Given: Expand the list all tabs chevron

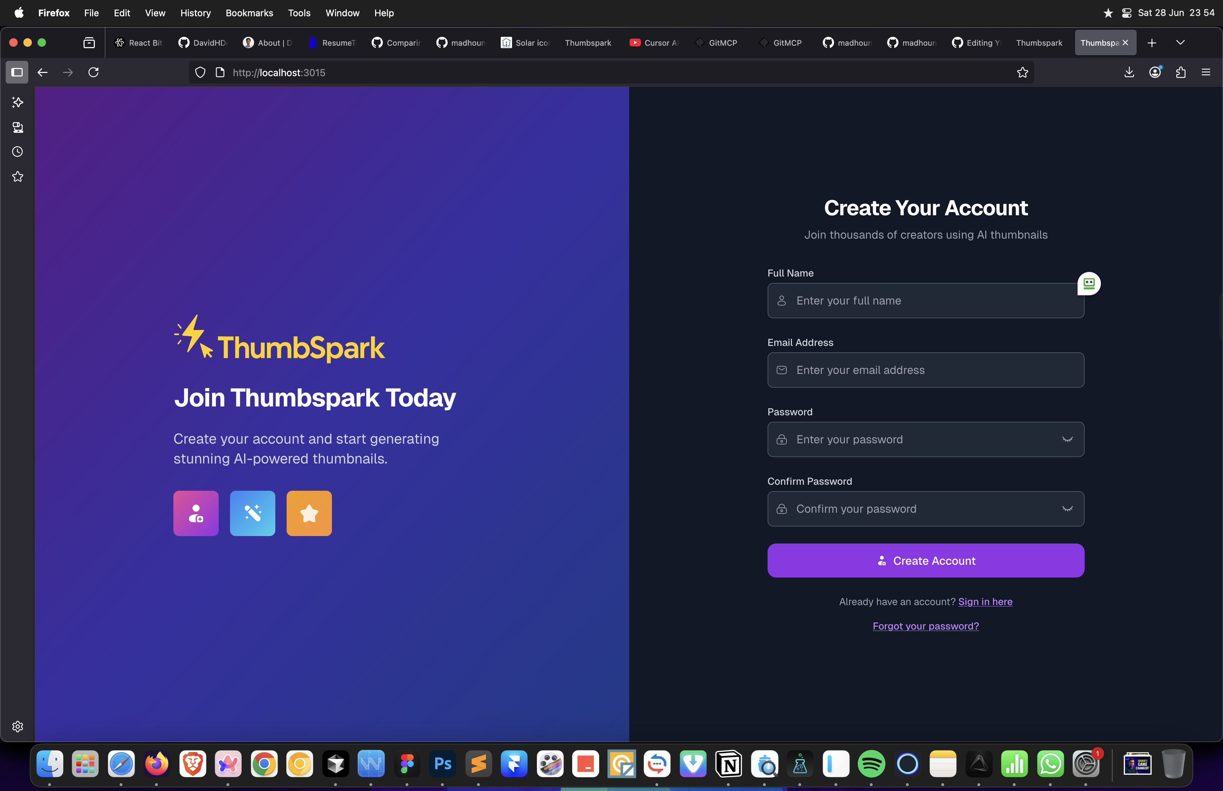Looking at the screenshot, I should [x=1181, y=42].
